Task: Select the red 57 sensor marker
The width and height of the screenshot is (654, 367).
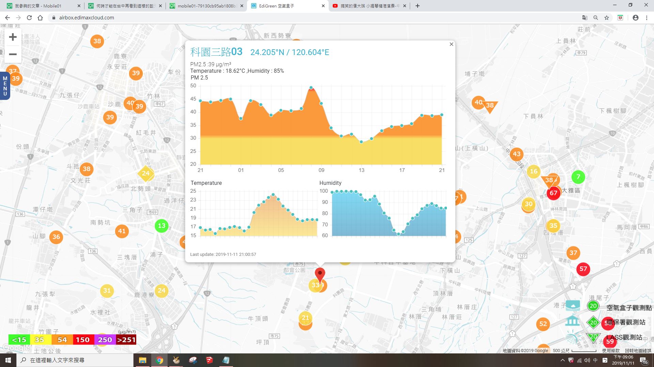Action: (x=583, y=269)
